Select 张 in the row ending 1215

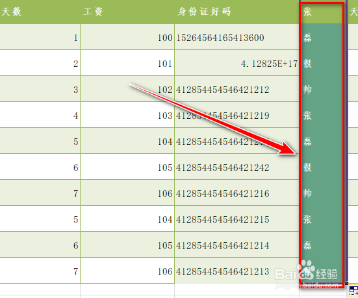click(324, 219)
